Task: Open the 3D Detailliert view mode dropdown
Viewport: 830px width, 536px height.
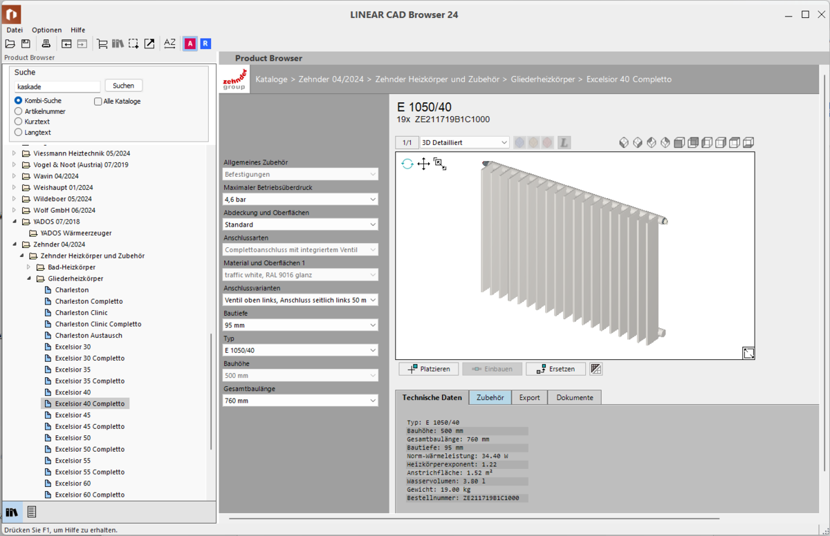Action: click(x=463, y=142)
